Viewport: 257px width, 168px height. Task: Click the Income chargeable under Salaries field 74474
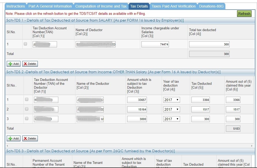(x=155, y=44)
